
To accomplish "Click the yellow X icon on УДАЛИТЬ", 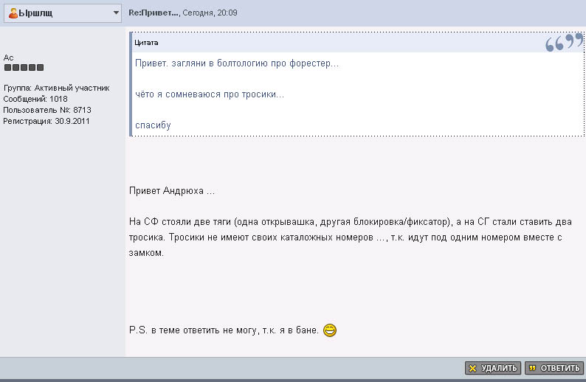I will (472, 368).
